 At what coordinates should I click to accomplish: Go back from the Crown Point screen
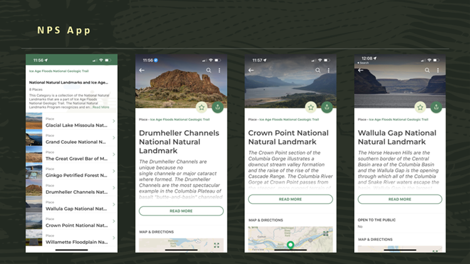click(x=251, y=71)
